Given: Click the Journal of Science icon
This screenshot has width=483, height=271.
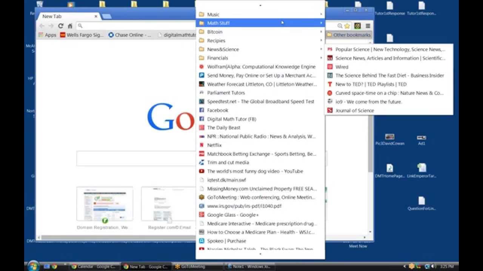Looking at the screenshot, I should point(330,110).
